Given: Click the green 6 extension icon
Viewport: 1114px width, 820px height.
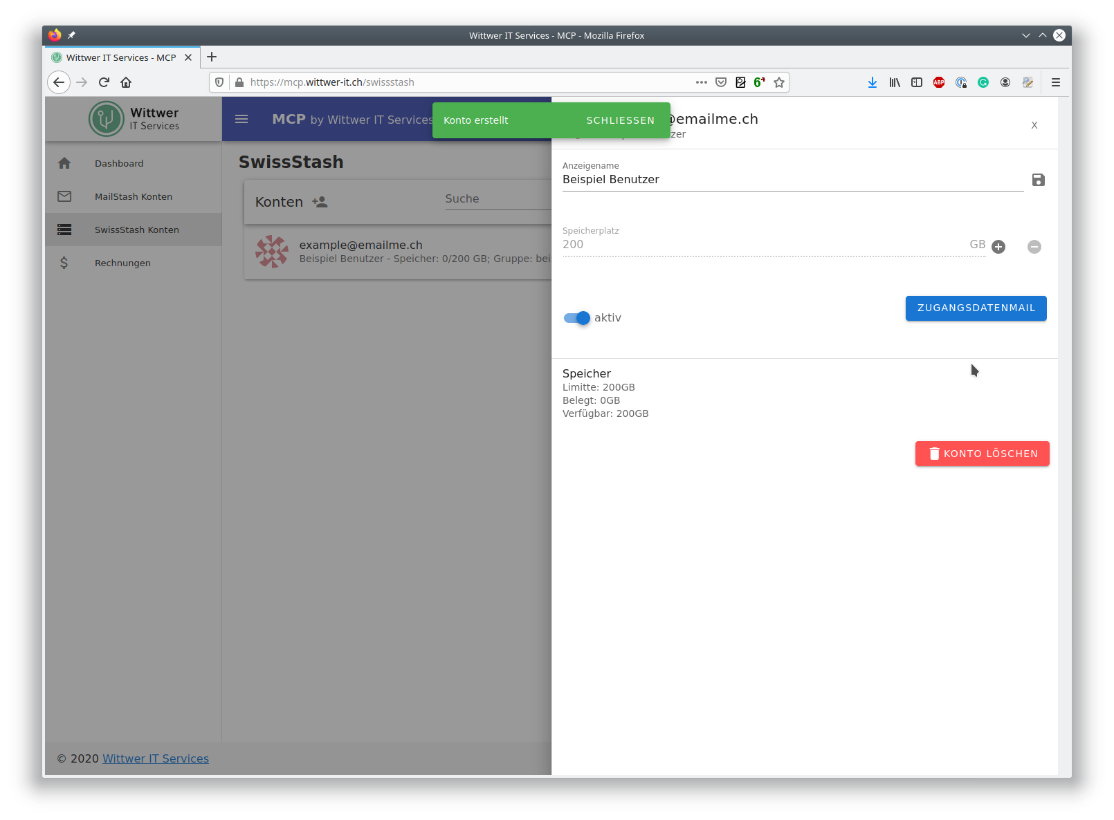Looking at the screenshot, I should tap(760, 82).
